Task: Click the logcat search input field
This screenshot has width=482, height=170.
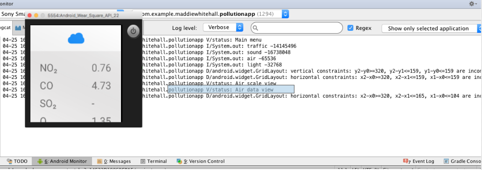Action: (297, 28)
